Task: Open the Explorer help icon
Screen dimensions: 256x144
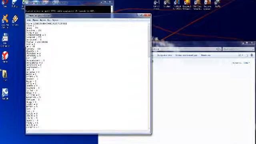Action: [x=252, y=55]
